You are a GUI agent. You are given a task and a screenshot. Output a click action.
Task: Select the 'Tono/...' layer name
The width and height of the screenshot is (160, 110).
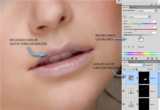click(153, 78)
